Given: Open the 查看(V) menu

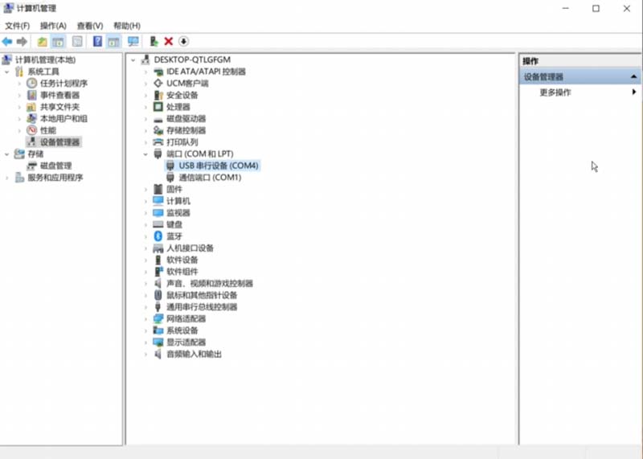Looking at the screenshot, I should click(90, 26).
